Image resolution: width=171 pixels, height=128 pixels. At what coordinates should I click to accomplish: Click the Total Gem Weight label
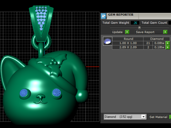[x=116, y=23]
